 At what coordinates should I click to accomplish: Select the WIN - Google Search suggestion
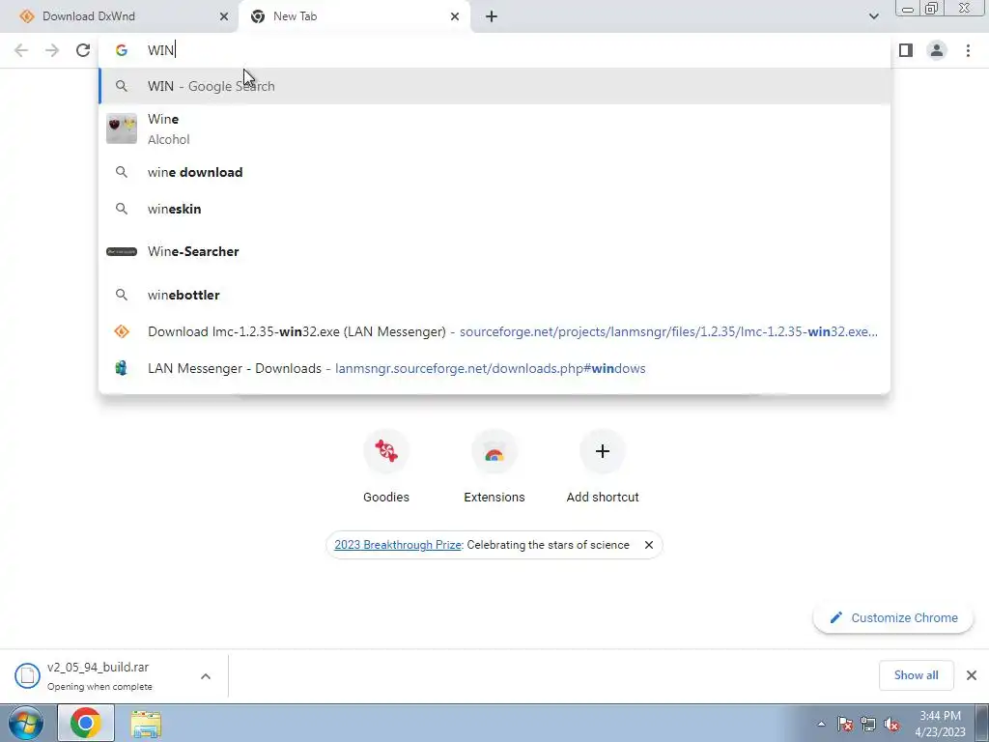point(494,86)
